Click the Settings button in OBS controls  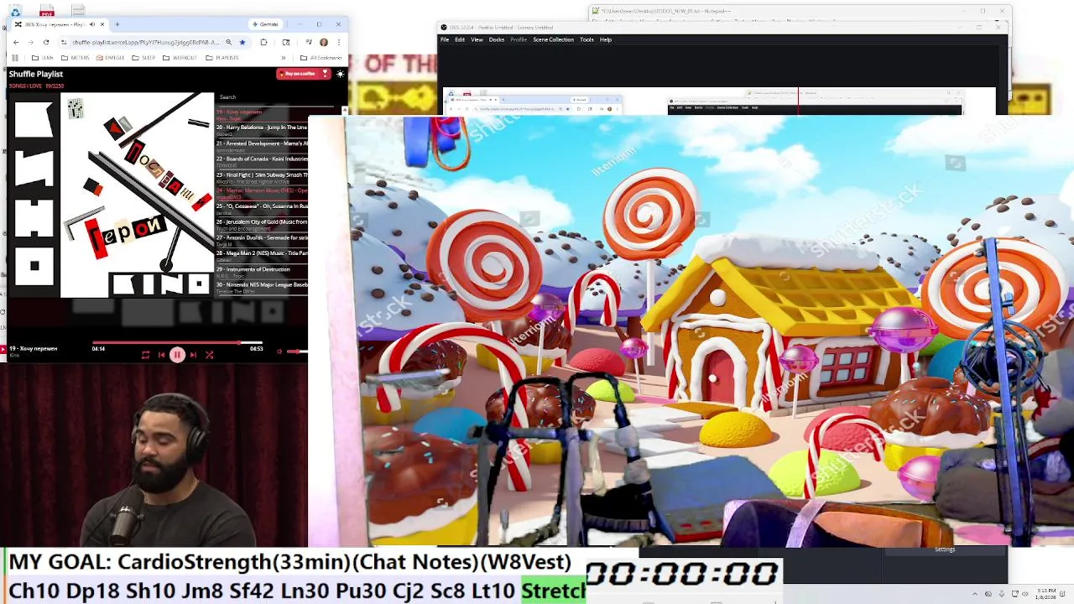[x=945, y=549]
